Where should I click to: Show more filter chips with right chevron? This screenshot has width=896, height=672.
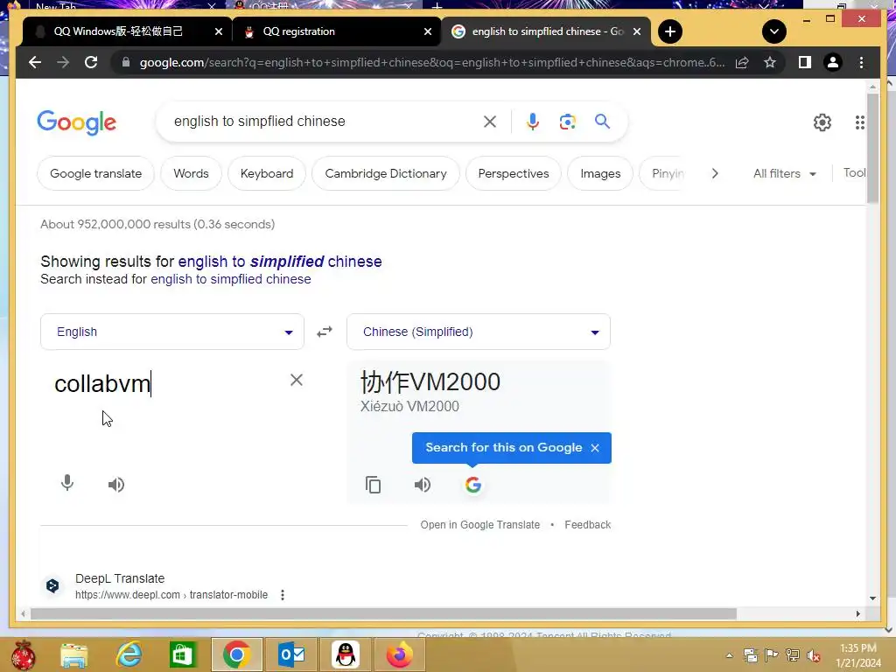[x=714, y=174]
